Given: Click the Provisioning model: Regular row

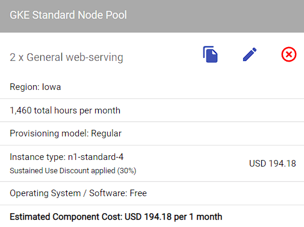Looking at the screenshot, I should click(x=152, y=133).
